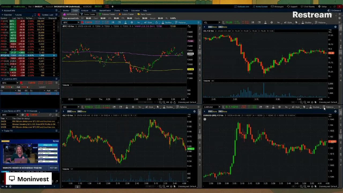Open the Messages button in top bar
Image resolution: width=343 pixels, height=193 pixels.
point(277,6)
